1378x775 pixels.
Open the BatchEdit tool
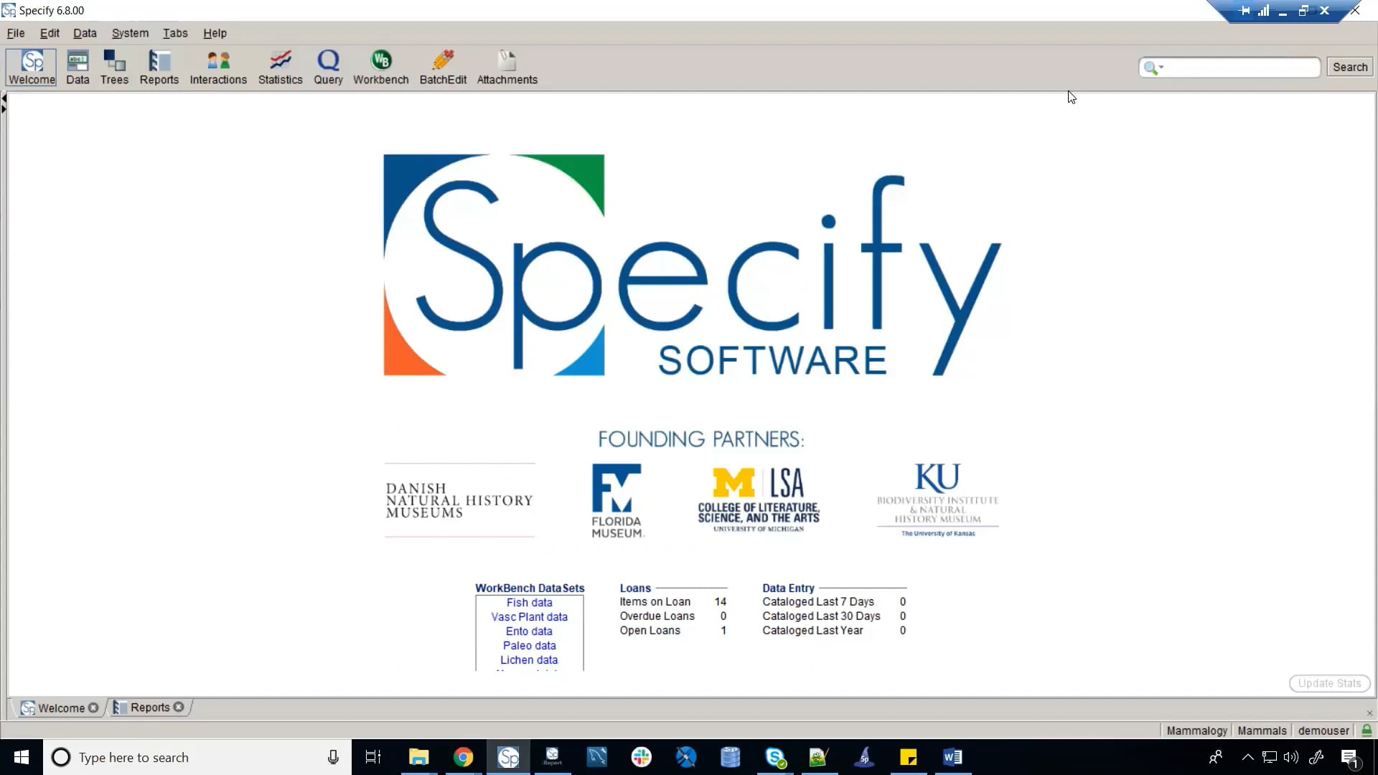443,67
